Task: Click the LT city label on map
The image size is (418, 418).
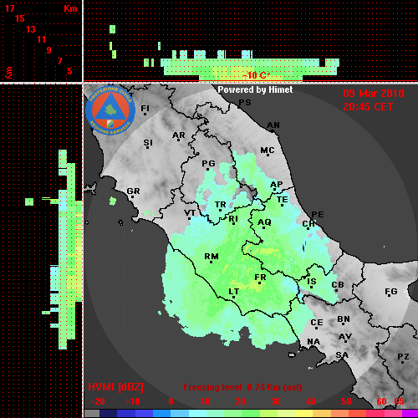Action: pos(233,292)
